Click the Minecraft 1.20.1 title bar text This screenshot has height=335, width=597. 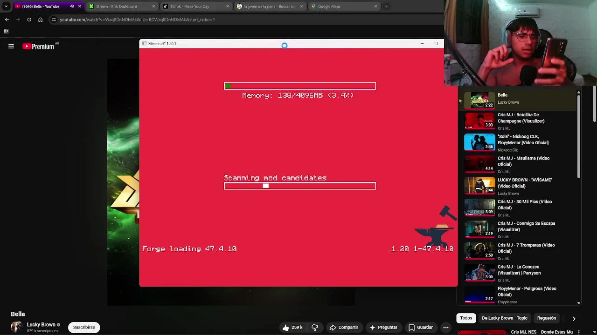click(162, 44)
